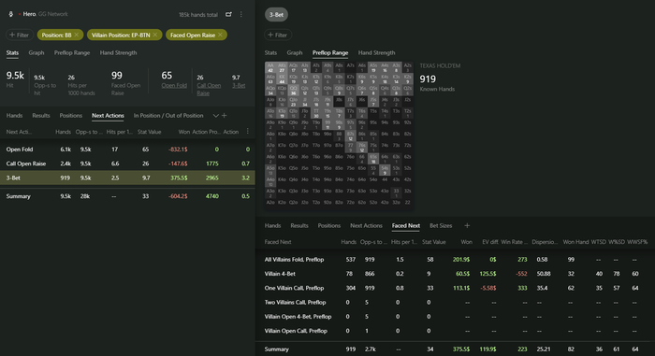Sort by WTSD column header
This screenshot has width=655, height=356.
[x=599, y=242]
